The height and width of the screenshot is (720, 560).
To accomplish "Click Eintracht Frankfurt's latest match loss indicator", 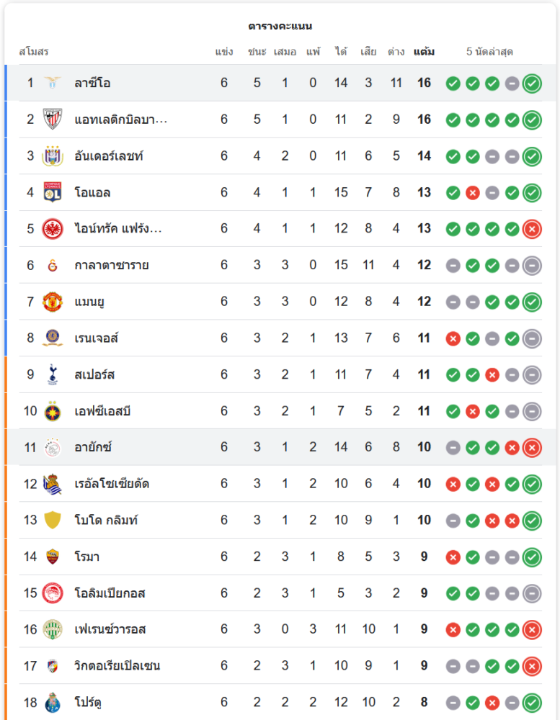I will pos(532,228).
